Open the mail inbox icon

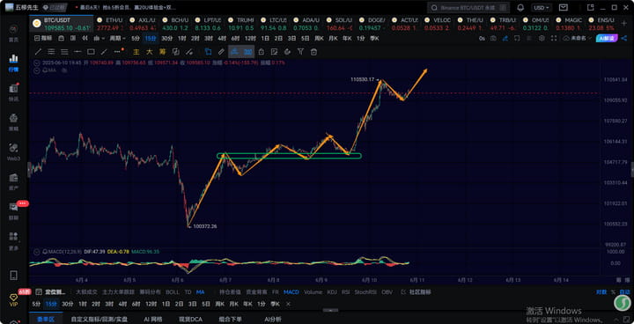564,8
